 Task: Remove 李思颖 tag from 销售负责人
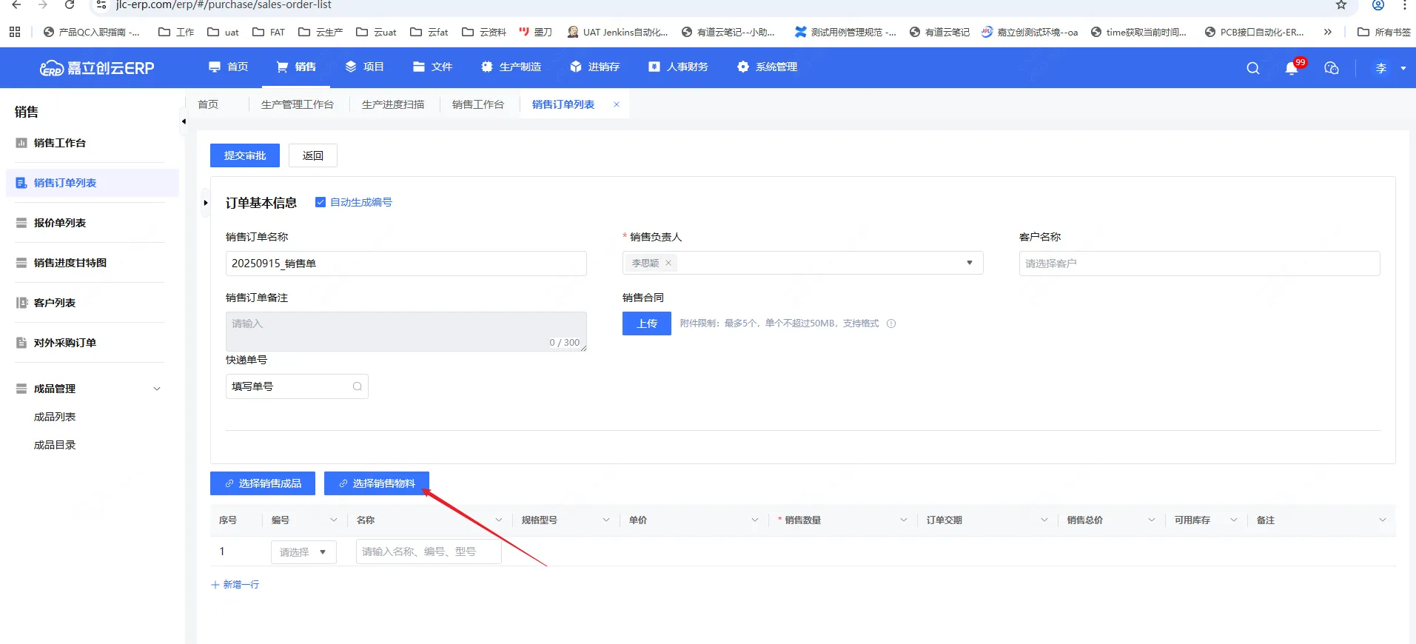tap(668, 263)
